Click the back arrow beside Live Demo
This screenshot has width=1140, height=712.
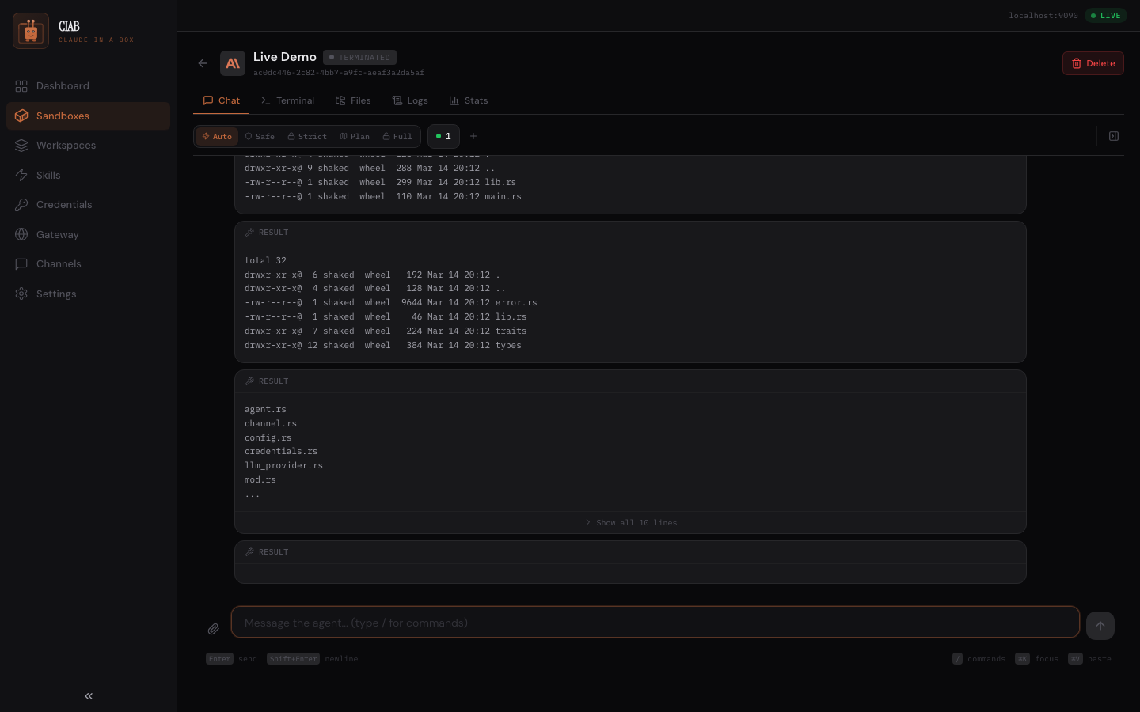(x=203, y=63)
